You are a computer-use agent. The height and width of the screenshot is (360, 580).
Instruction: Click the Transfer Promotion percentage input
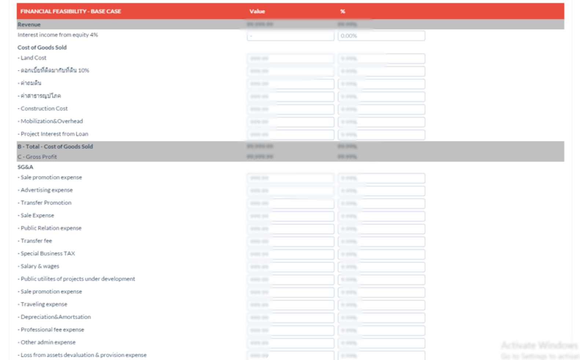point(381,203)
